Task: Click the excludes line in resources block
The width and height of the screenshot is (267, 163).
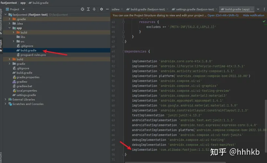Action: tap(181, 27)
